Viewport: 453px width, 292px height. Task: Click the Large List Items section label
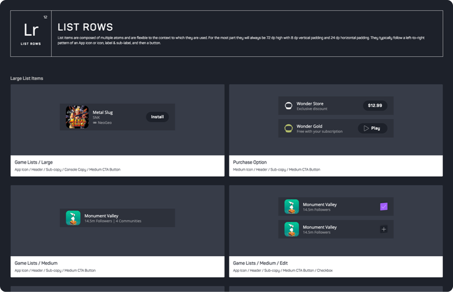(x=27, y=78)
